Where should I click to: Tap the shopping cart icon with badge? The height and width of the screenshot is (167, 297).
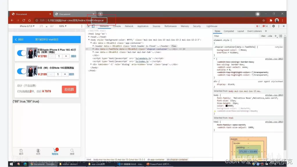pyautogui.click(x=55, y=151)
